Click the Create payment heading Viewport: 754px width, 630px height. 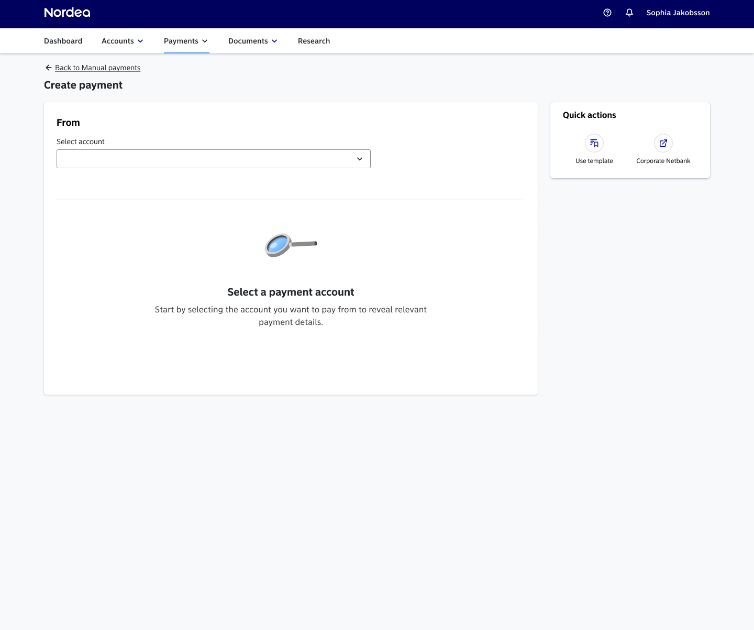83,85
